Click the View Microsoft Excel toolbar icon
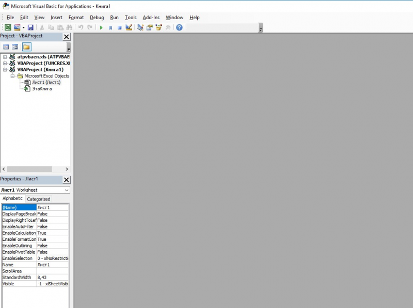This screenshot has height=308, width=413. click(8, 27)
